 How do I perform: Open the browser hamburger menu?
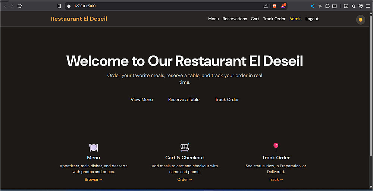pyautogui.click(x=368, y=6)
